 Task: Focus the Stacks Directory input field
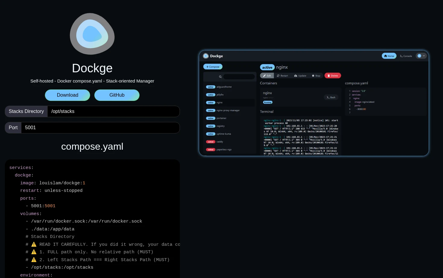tap(114, 111)
